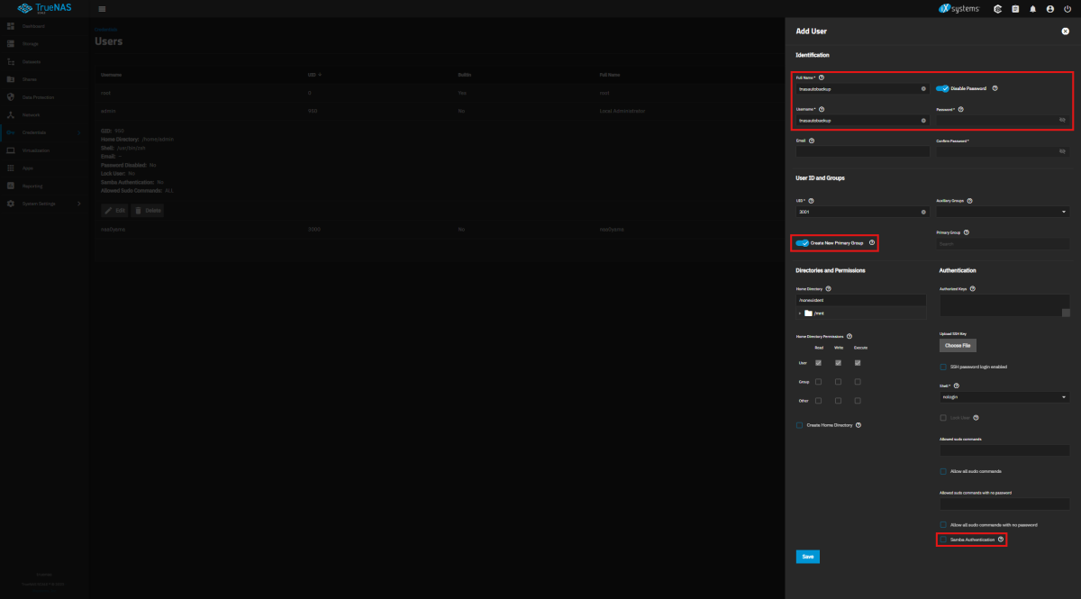Check Allow all sudo commands with no password
The width and height of the screenshot is (1081, 599).
pos(943,524)
